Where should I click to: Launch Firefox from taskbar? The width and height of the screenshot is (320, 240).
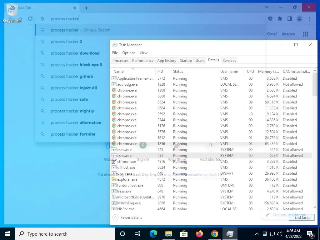(x=199, y=234)
